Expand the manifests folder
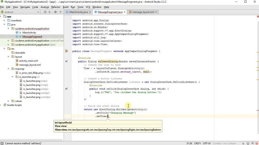 (x=4, y=21)
